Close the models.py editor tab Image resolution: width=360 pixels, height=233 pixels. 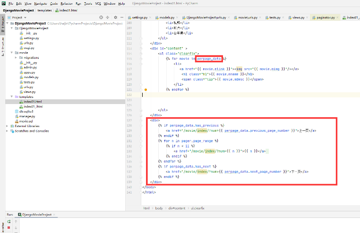(x=177, y=17)
